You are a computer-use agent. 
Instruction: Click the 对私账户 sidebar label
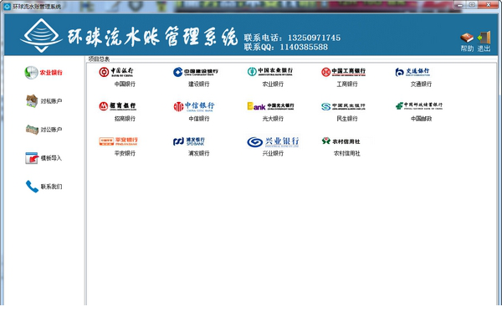51,101
